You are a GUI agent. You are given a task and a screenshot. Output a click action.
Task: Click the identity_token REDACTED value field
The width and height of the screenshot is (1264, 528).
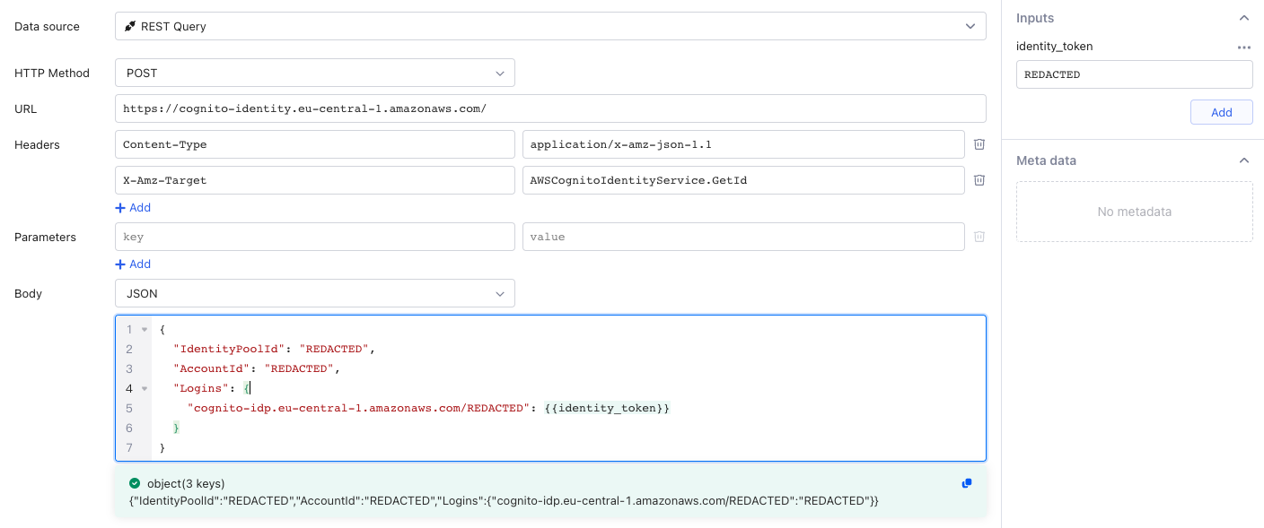click(1134, 74)
